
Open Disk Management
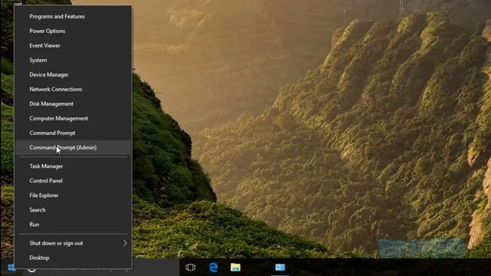point(73,103)
